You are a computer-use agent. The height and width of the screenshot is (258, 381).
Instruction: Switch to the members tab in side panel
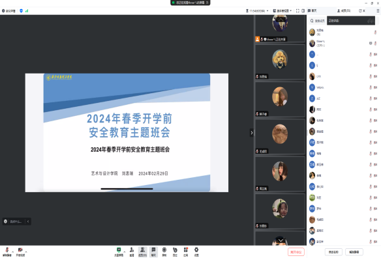click(x=344, y=10)
